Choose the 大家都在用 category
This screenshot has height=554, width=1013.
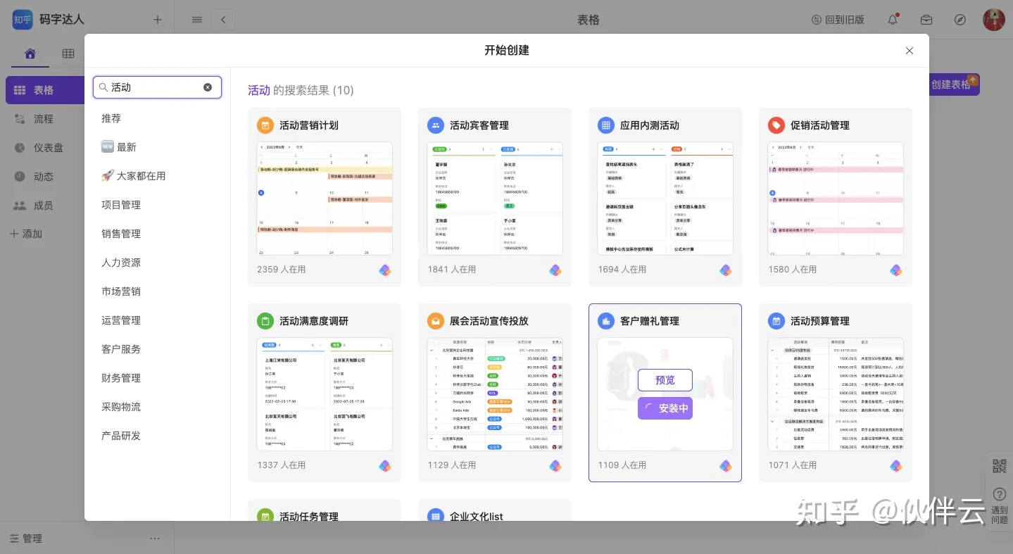coord(134,176)
